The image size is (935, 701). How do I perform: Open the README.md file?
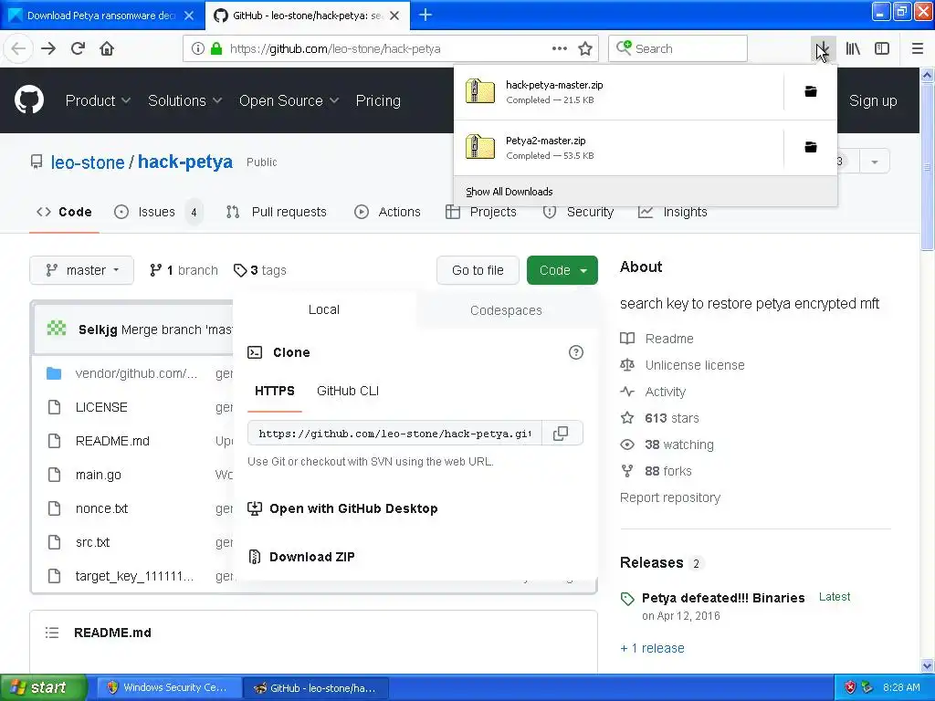112,441
